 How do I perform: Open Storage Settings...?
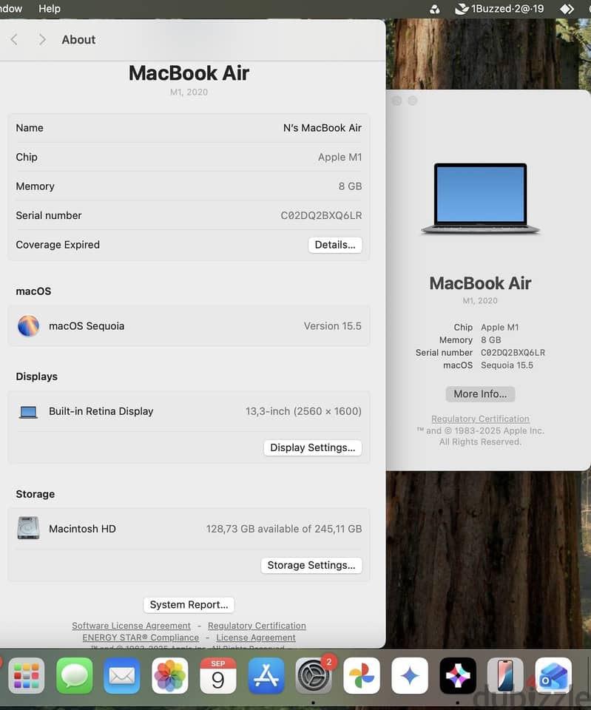click(311, 566)
